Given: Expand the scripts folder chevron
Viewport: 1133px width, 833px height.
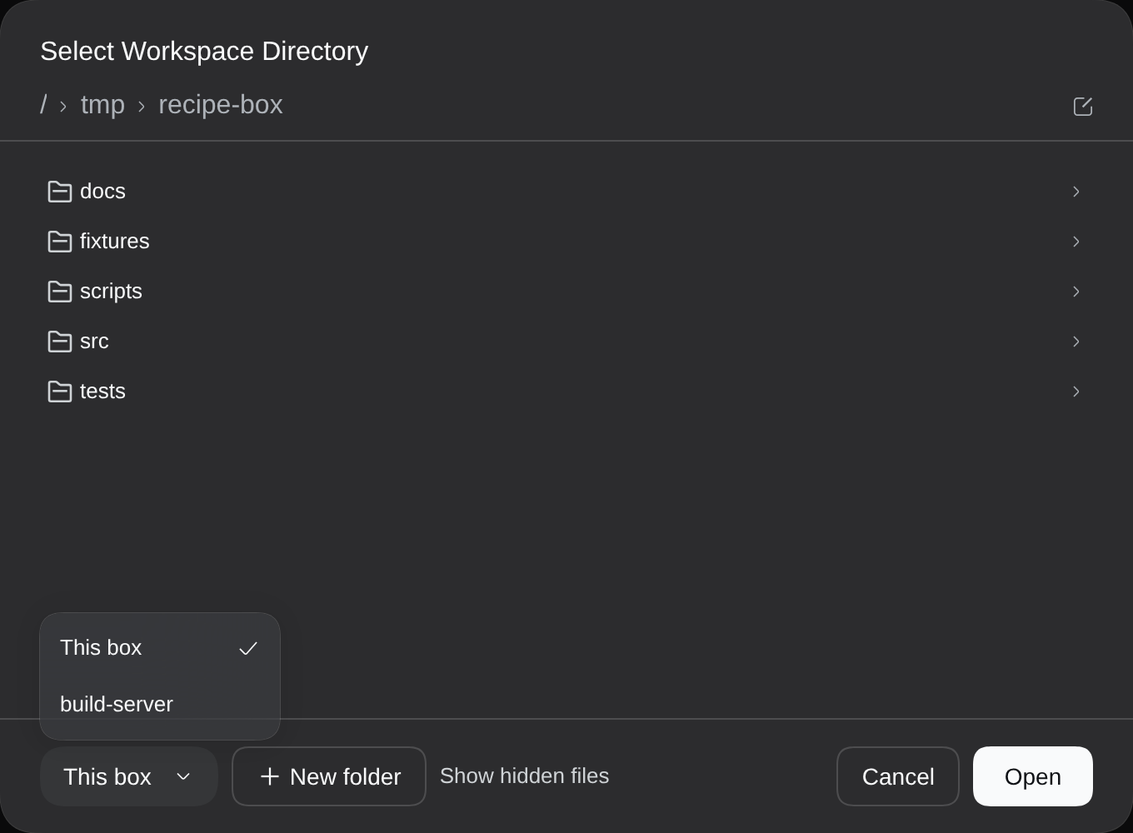Looking at the screenshot, I should [x=1076, y=292].
